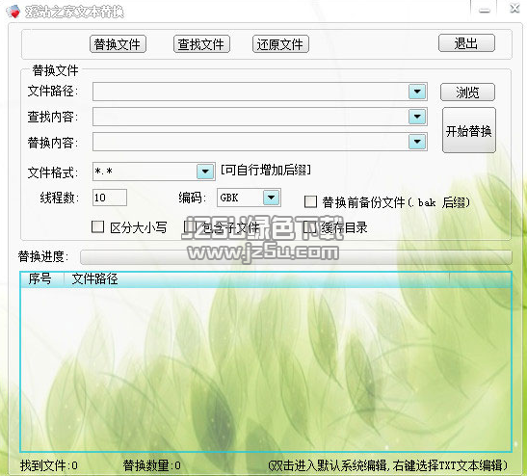Open the 还原文件 mode
The height and width of the screenshot is (476, 527).
pyautogui.click(x=280, y=44)
